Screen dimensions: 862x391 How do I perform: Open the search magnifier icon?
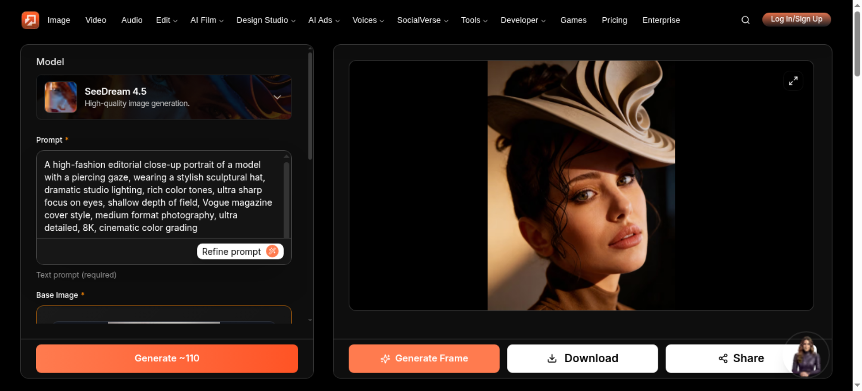pos(745,20)
